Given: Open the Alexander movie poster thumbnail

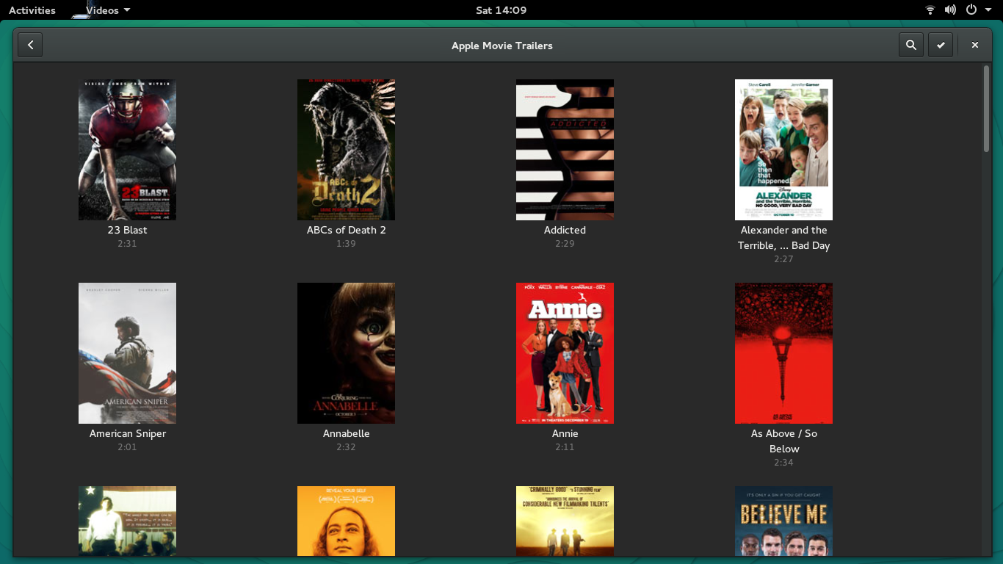Looking at the screenshot, I should [783, 150].
